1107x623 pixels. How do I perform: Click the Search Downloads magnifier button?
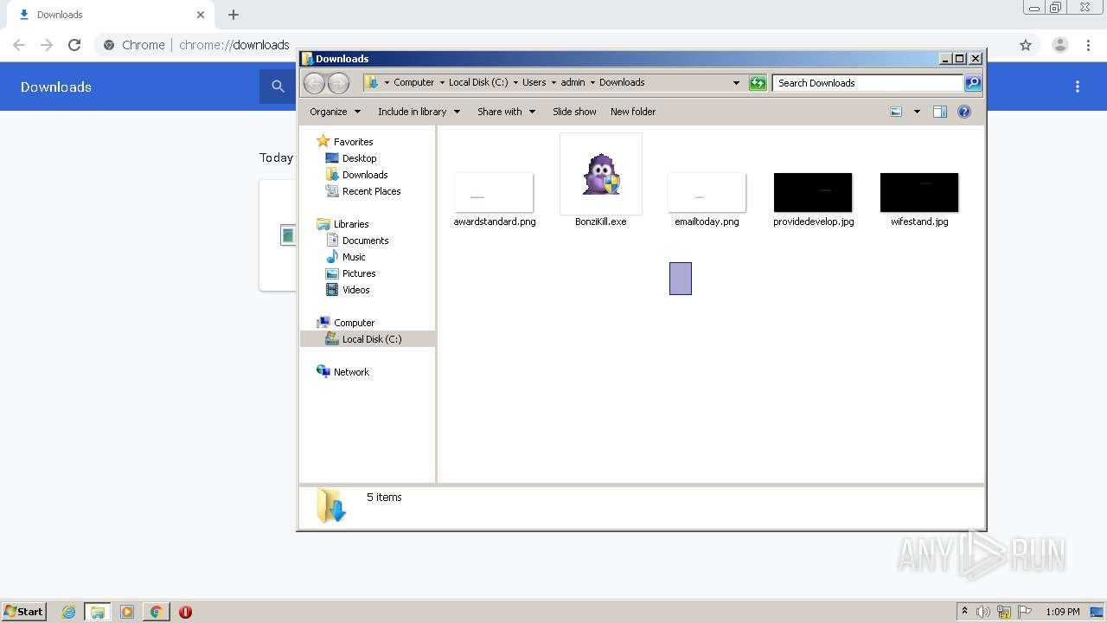click(x=973, y=83)
